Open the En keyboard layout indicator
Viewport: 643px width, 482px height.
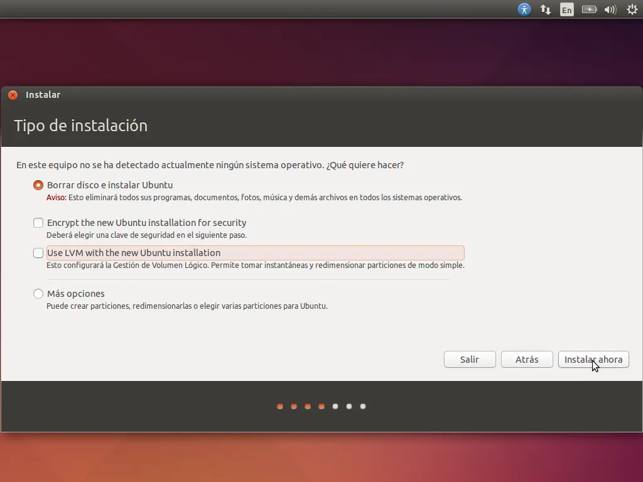point(567,10)
